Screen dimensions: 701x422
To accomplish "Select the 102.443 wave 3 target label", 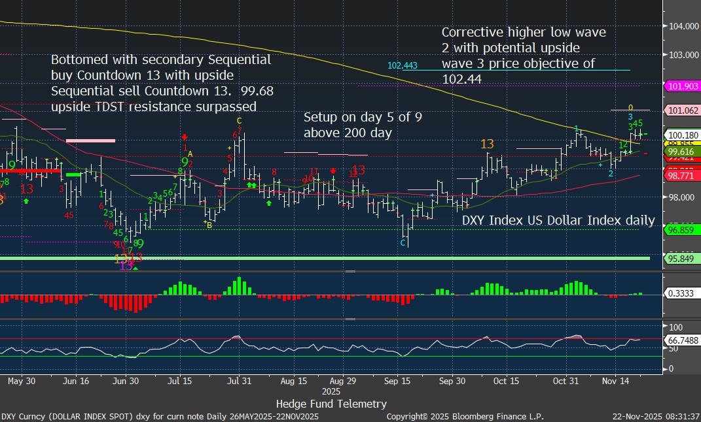I will (403, 66).
